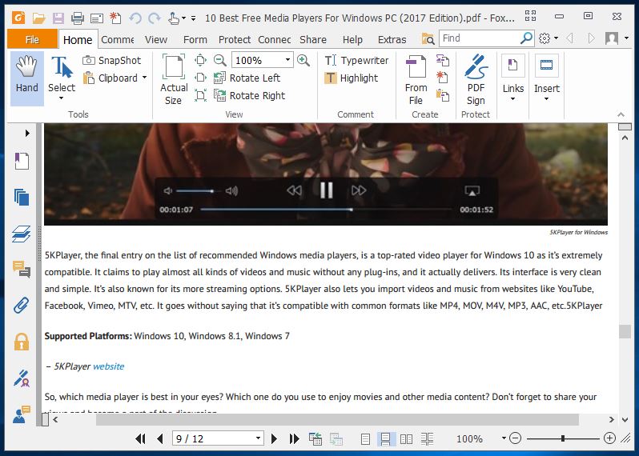Enable single page view mode
The width and height of the screenshot is (639, 456).
[x=365, y=438]
